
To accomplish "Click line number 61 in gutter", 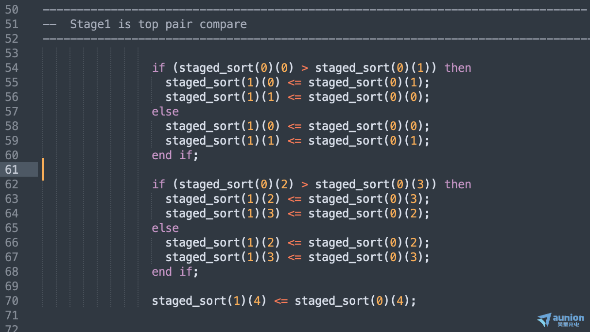I will click(12, 169).
